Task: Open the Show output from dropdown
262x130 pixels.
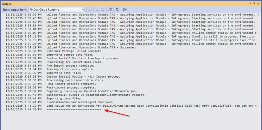Action: coord(56,10)
